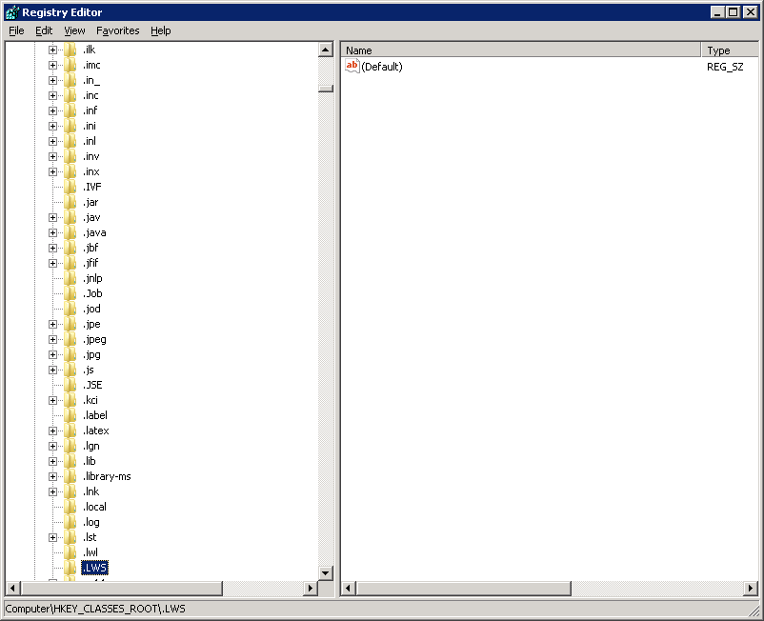Click the folder icon of .JSE

[x=70, y=385]
